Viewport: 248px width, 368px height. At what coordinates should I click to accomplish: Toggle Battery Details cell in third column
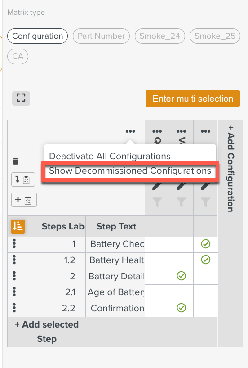(x=206, y=277)
